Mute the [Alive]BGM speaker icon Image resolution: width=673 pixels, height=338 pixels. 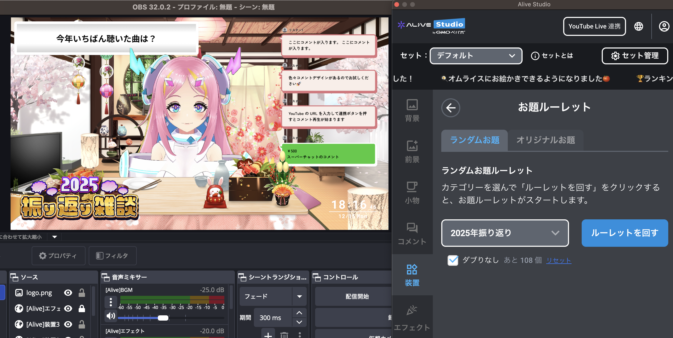pos(111,316)
